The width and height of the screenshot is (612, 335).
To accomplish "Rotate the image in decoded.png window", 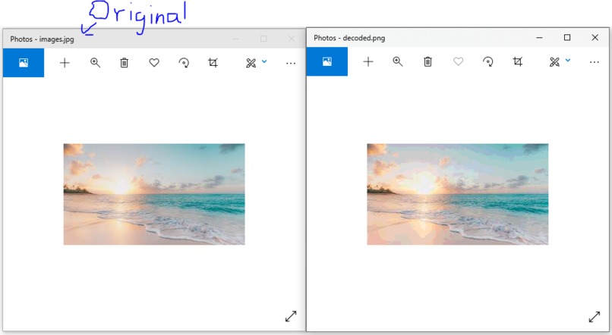I will coord(488,61).
